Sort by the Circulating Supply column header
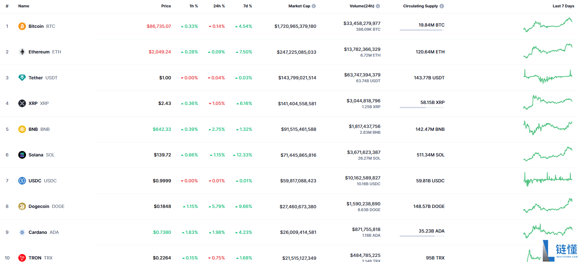Screen dimensions: 579x262 coord(421,6)
